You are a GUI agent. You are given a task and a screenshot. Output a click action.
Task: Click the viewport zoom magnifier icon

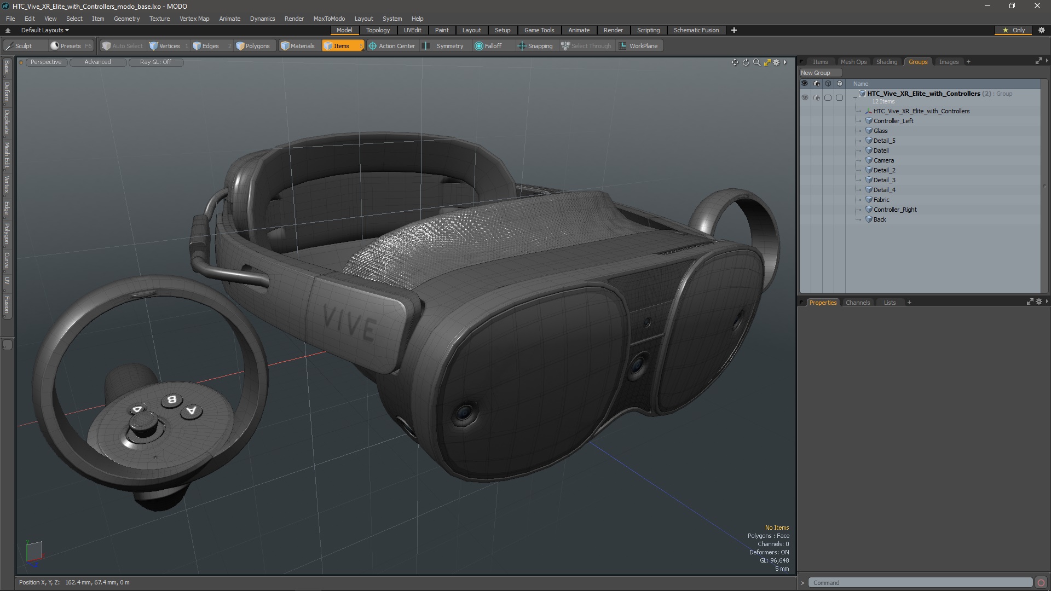[x=757, y=62]
